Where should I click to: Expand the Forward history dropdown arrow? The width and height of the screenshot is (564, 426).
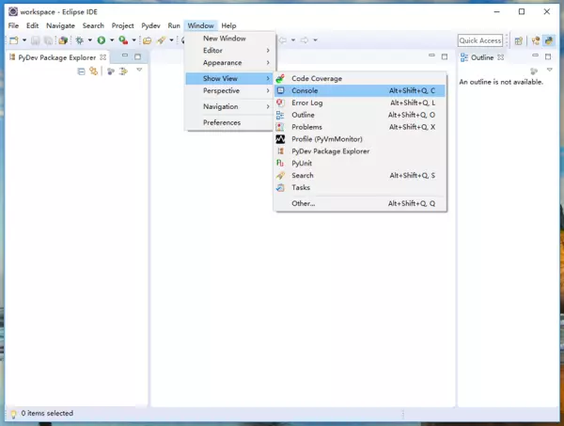click(x=315, y=40)
